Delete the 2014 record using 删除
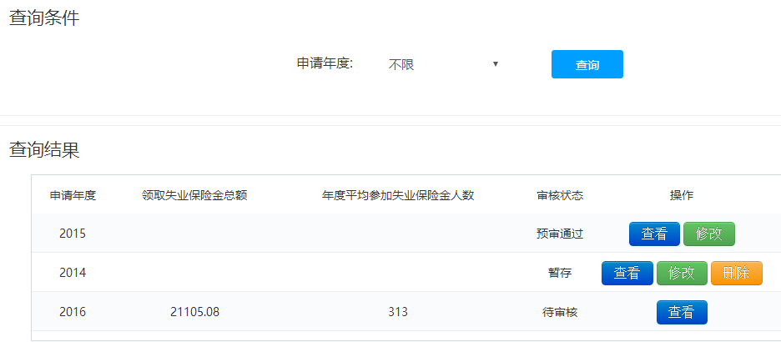The height and width of the screenshot is (342, 781). (736, 273)
